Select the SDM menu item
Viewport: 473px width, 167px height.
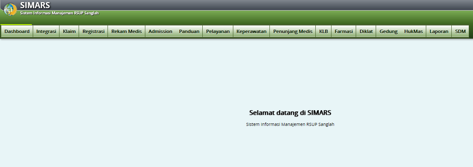[460, 31]
